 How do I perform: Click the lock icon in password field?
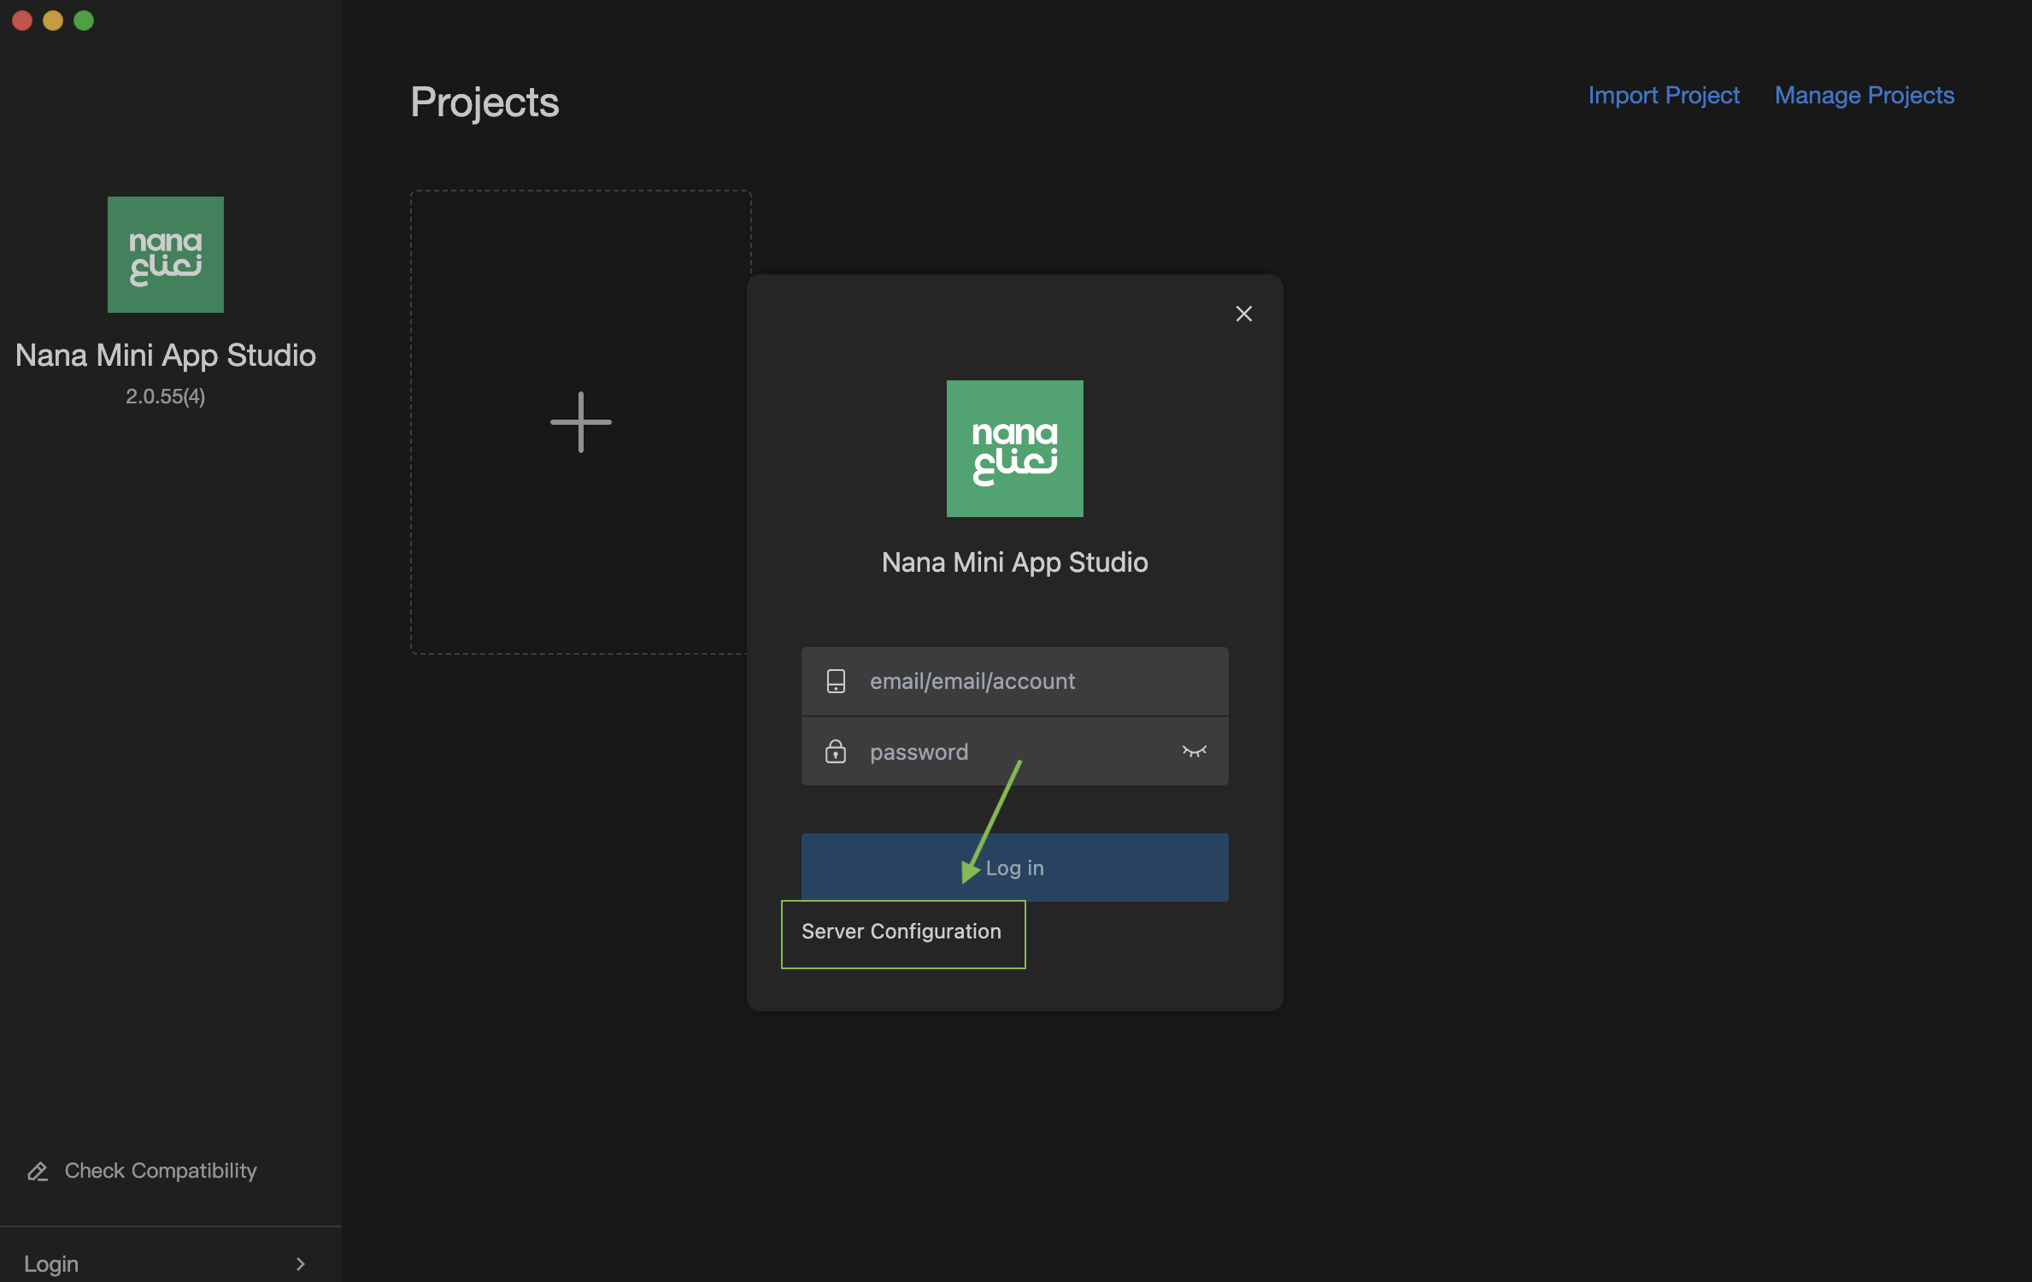coord(835,752)
